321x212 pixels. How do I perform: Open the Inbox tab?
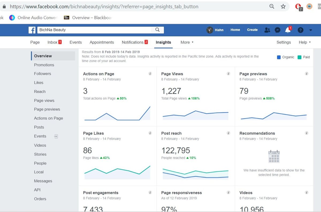[x=55, y=42]
